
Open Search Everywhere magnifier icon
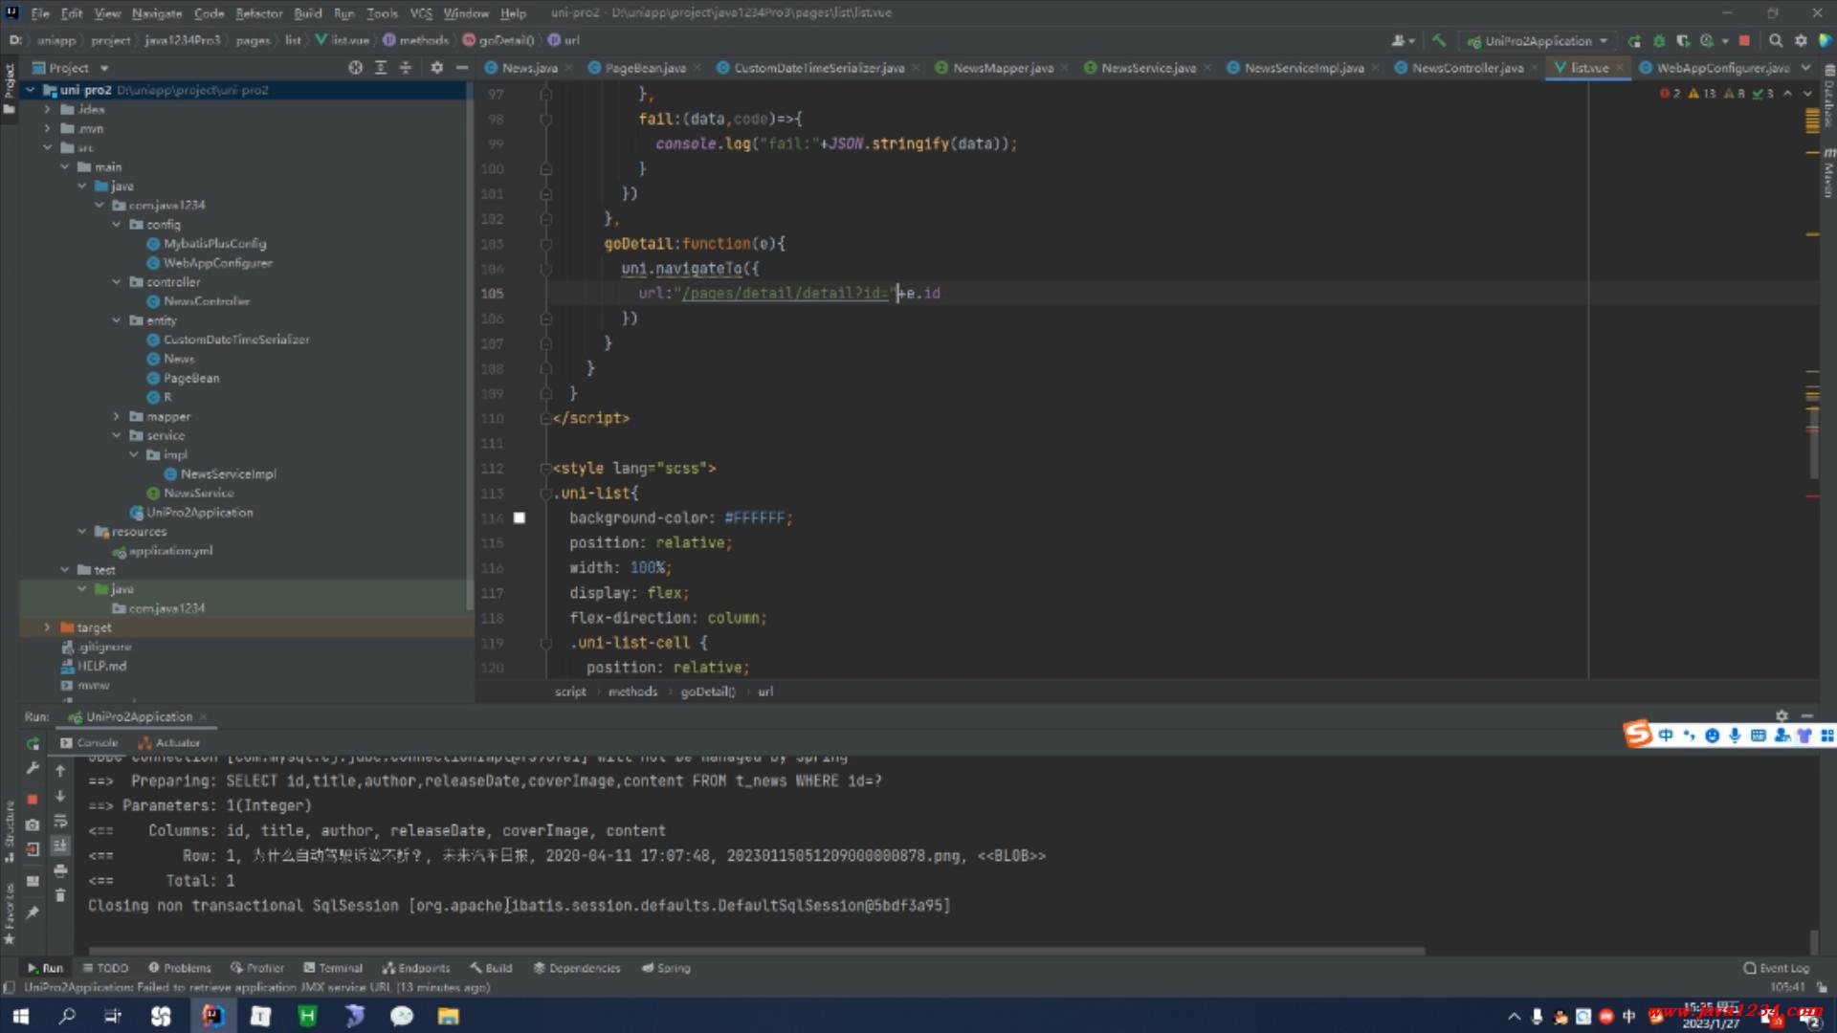pyautogui.click(x=1776, y=40)
